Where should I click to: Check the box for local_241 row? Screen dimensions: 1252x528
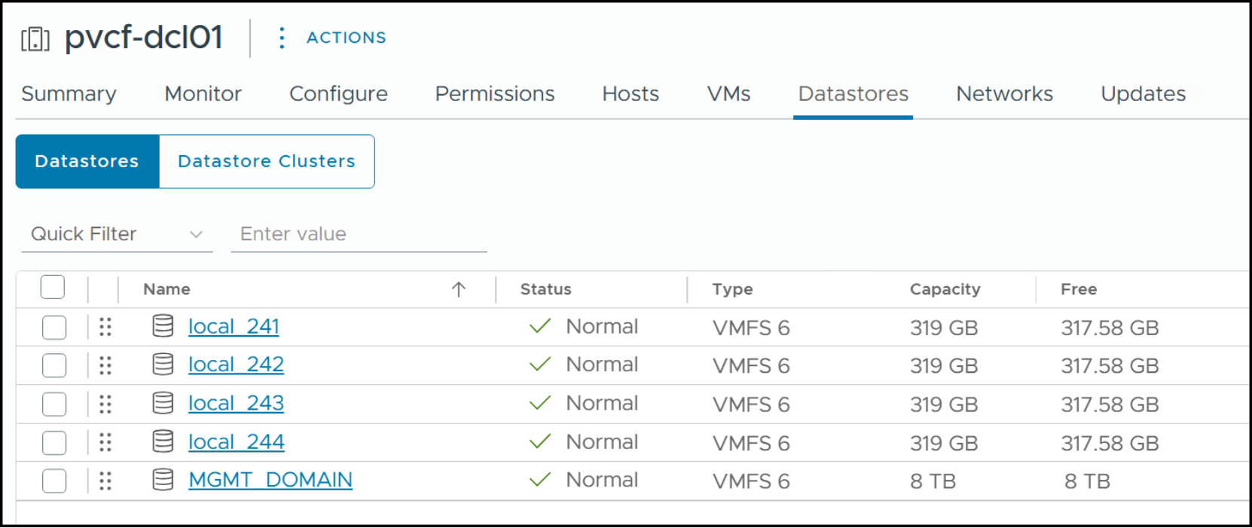click(x=54, y=328)
